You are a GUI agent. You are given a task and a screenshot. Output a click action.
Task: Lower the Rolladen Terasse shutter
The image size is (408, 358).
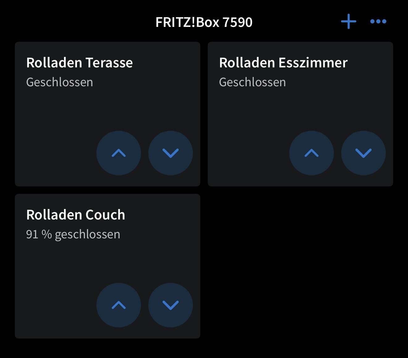(170, 153)
